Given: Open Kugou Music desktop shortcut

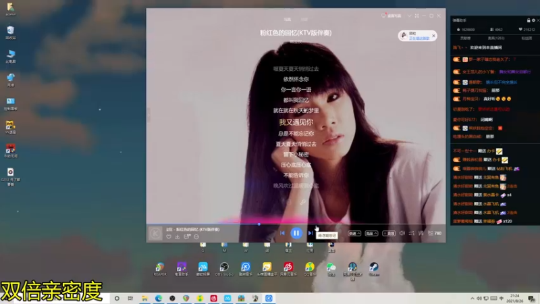Looking at the screenshot, I should point(246,269).
